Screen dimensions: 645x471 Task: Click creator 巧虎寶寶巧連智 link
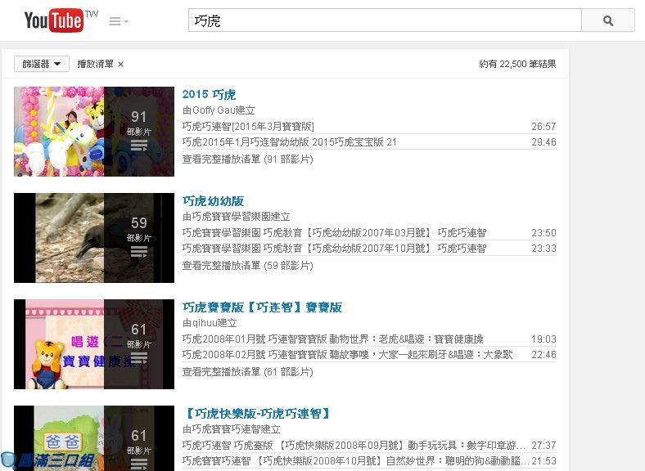click(x=227, y=429)
